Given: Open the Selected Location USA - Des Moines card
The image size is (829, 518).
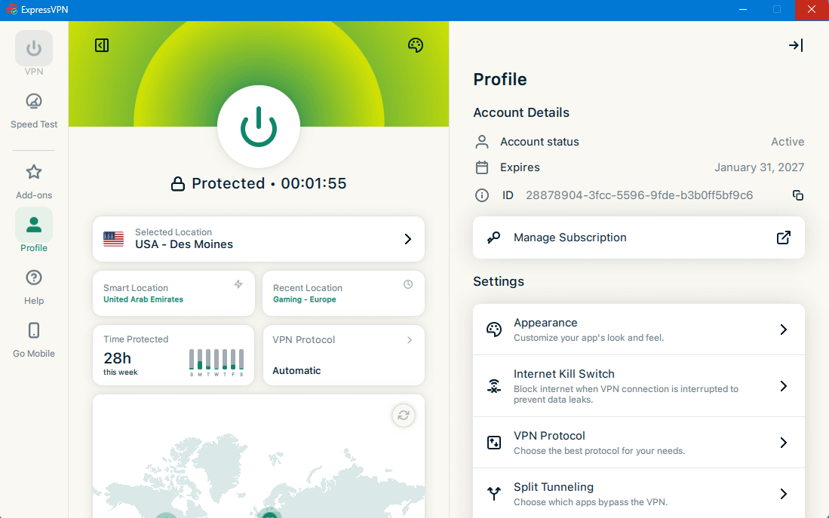Looking at the screenshot, I should point(259,239).
